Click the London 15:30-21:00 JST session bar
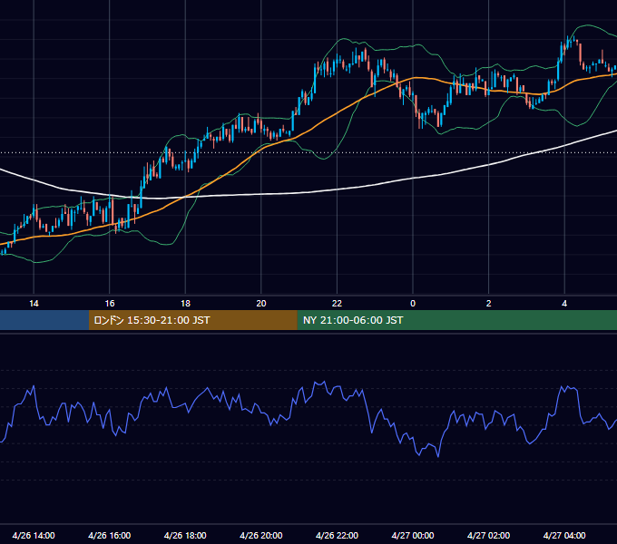617x544 pixels. pos(192,320)
